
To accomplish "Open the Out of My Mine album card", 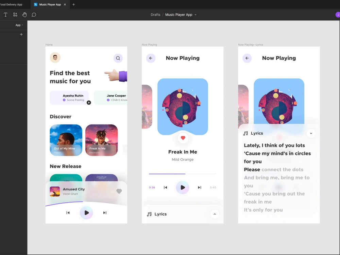I will coord(66,140).
